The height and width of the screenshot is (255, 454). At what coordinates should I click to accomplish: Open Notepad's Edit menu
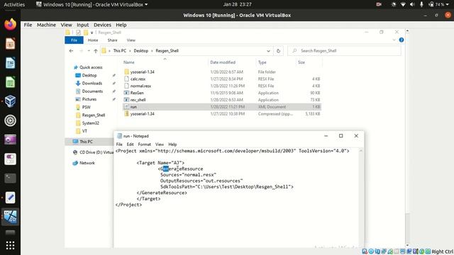(x=130, y=144)
